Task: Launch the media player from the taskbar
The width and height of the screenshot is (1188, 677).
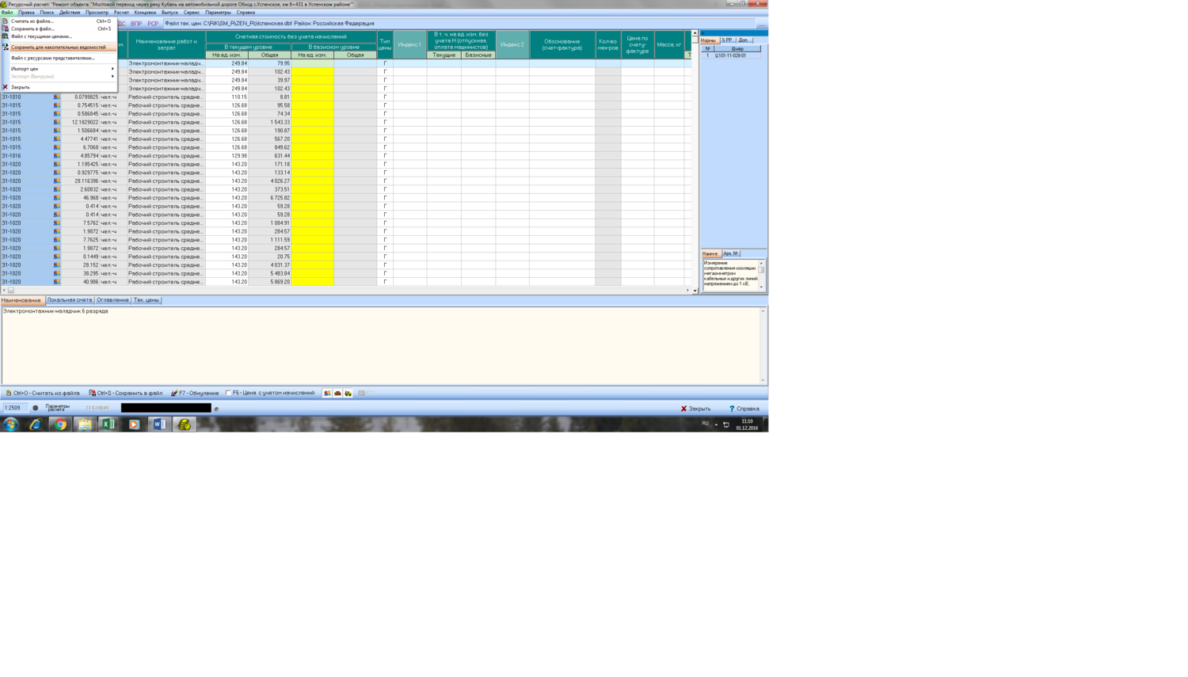Action: click(x=134, y=424)
